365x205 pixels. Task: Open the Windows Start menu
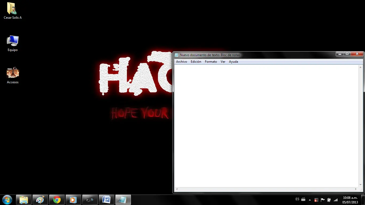pyautogui.click(x=7, y=200)
